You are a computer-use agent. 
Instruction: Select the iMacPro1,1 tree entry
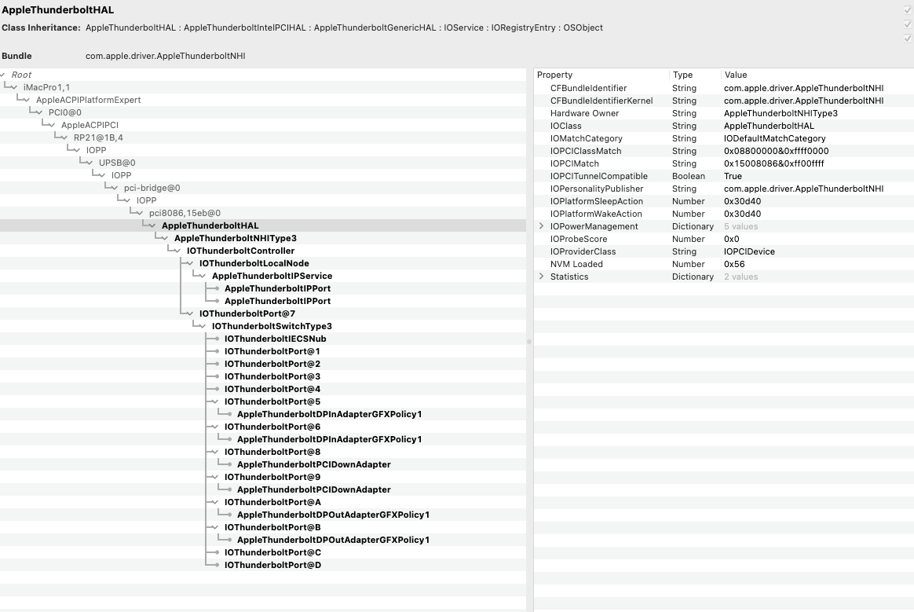coord(46,87)
